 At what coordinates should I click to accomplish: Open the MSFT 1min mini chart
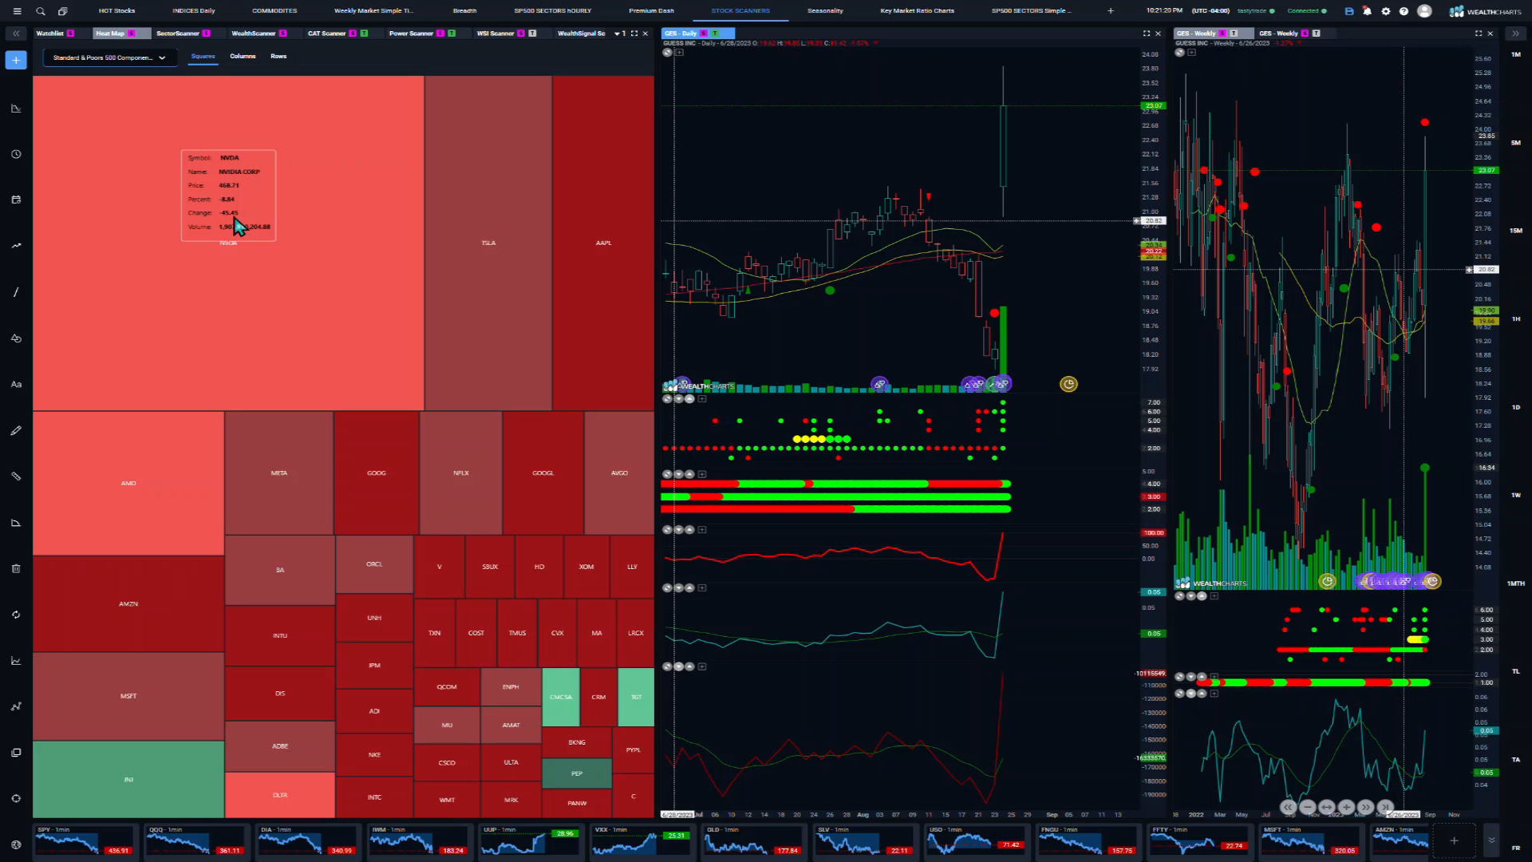click(1313, 840)
